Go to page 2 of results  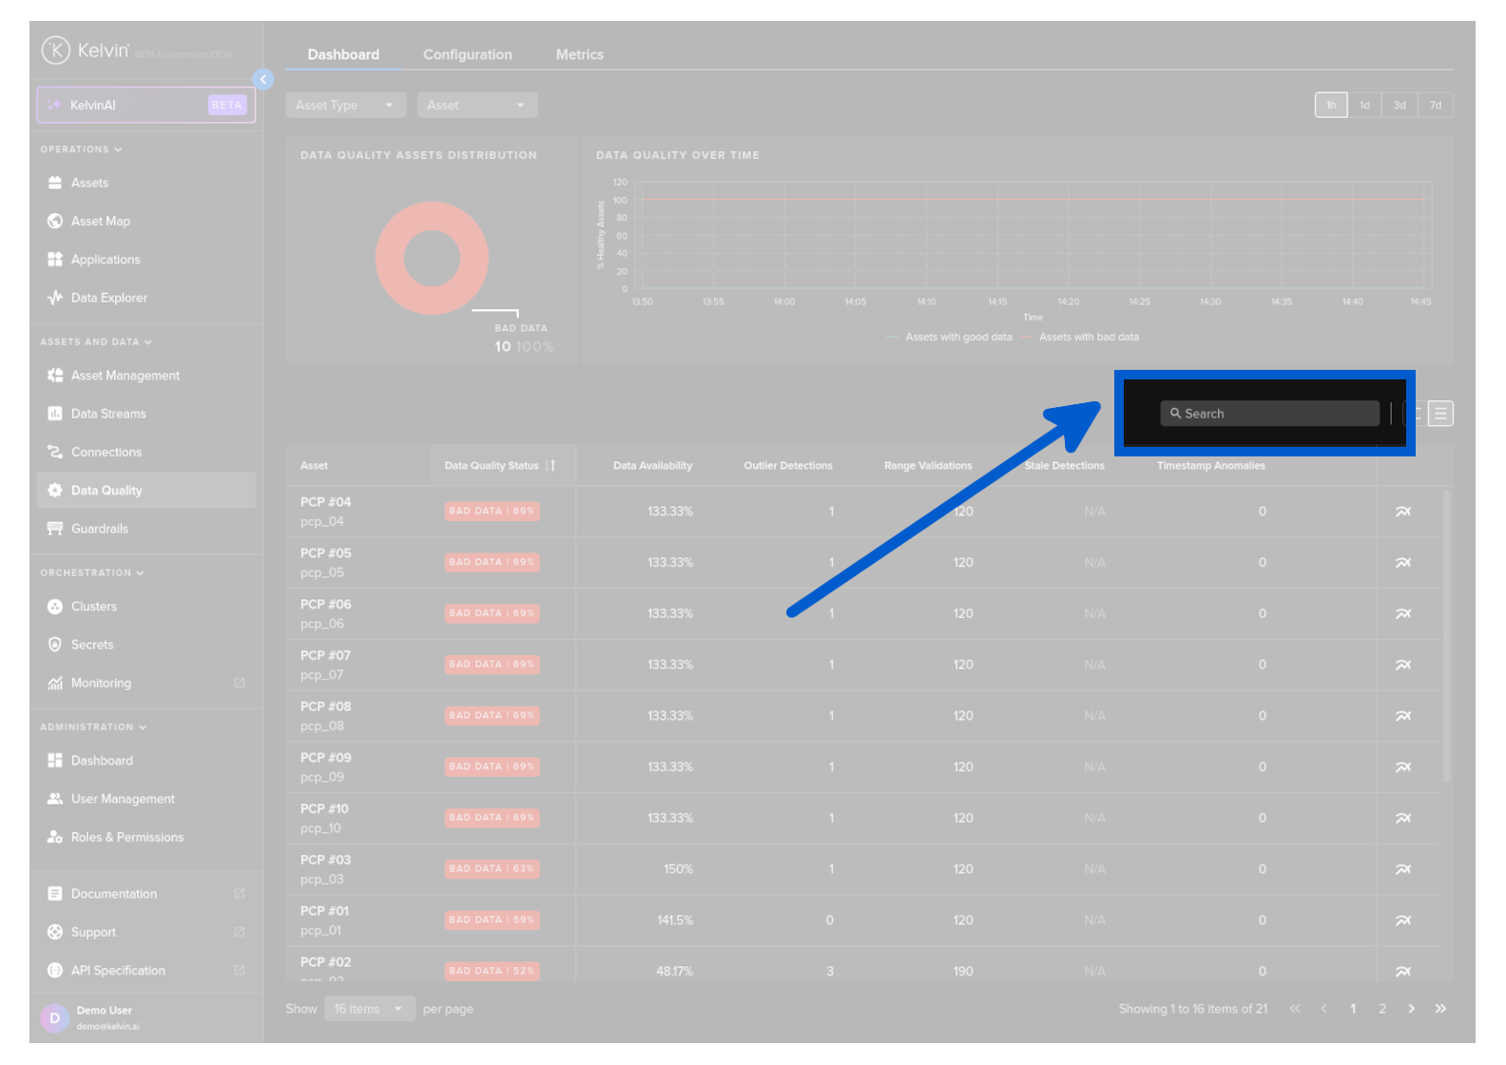coord(1381,1009)
